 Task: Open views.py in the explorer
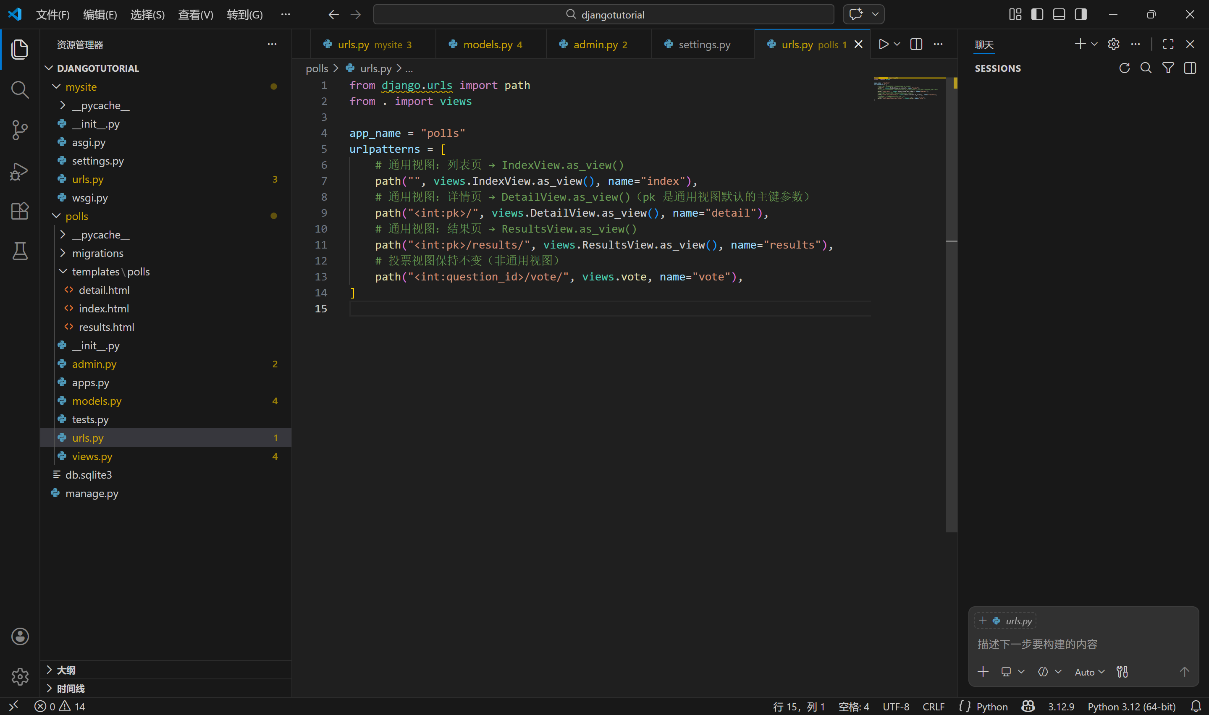pyautogui.click(x=92, y=456)
